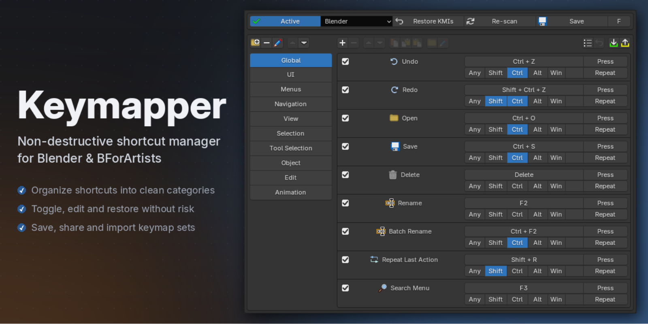The height and width of the screenshot is (324, 648).
Task: Open Press event dropdown for Undo
Action: click(x=605, y=62)
